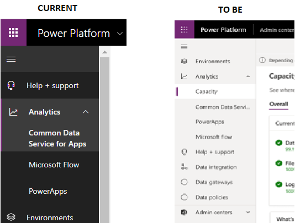Switch to the Overall tab
The width and height of the screenshot is (295, 223).
click(x=278, y=104)
